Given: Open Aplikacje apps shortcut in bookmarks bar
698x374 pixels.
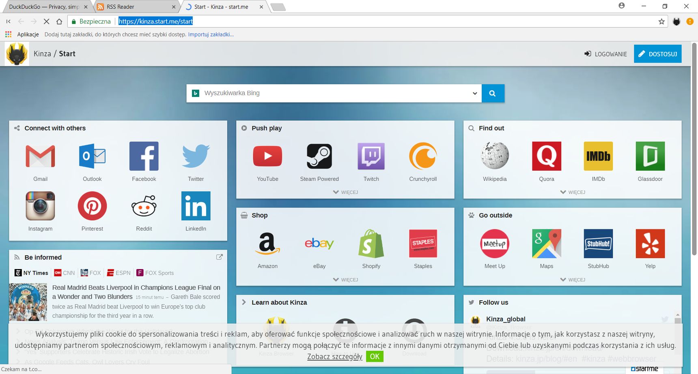Looking at the screenshot, I should click(x=22, y=34).
